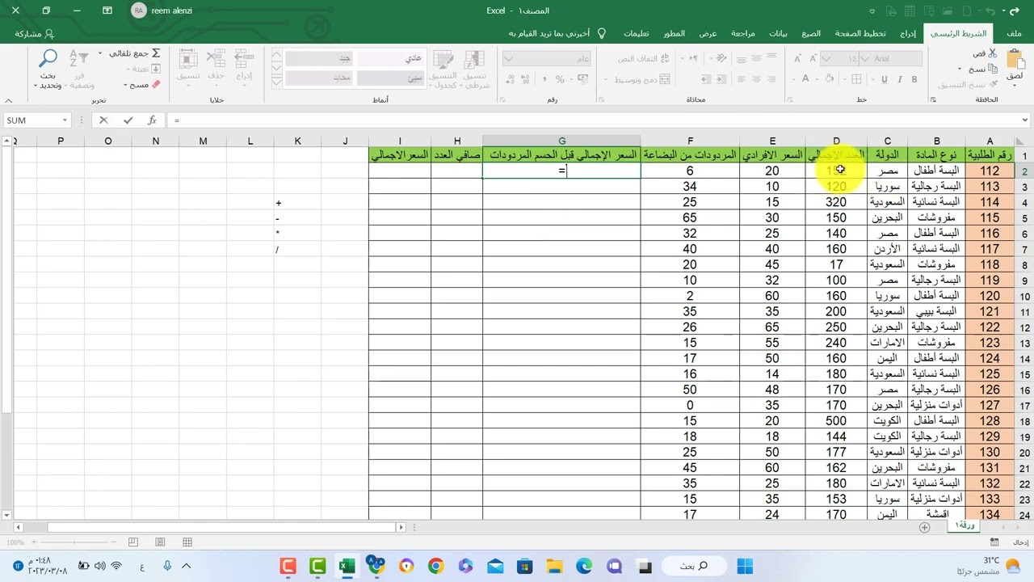The width and height of the screenshot is (1034, 582).
Task: Open the font size dropdown showing ١٤
Action: pos(826,58)
